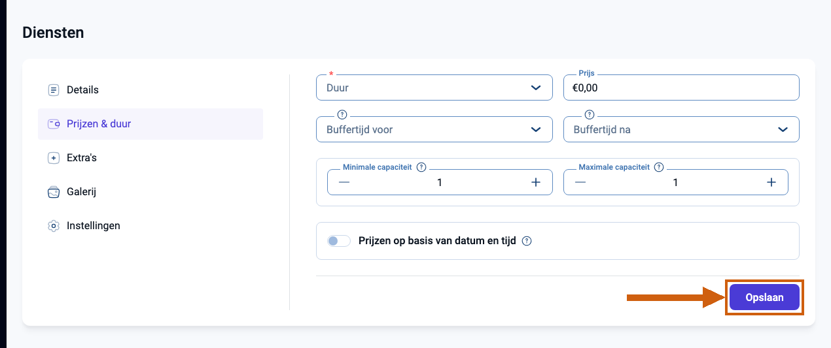Click help icon above Buffertijd voor
The height and width of the screenshot is (348, 831).
(342, 114)
